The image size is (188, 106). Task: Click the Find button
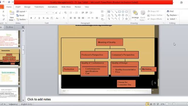170,11
